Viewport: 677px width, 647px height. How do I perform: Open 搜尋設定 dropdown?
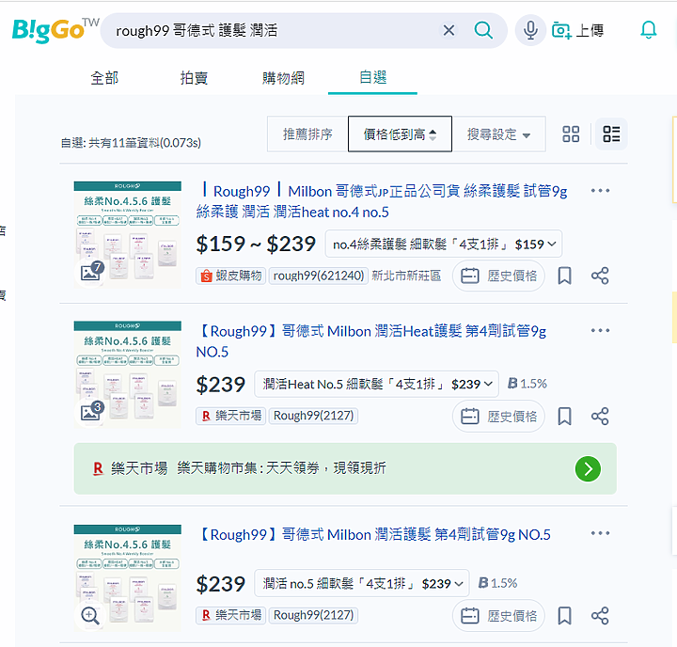[498, 134]
